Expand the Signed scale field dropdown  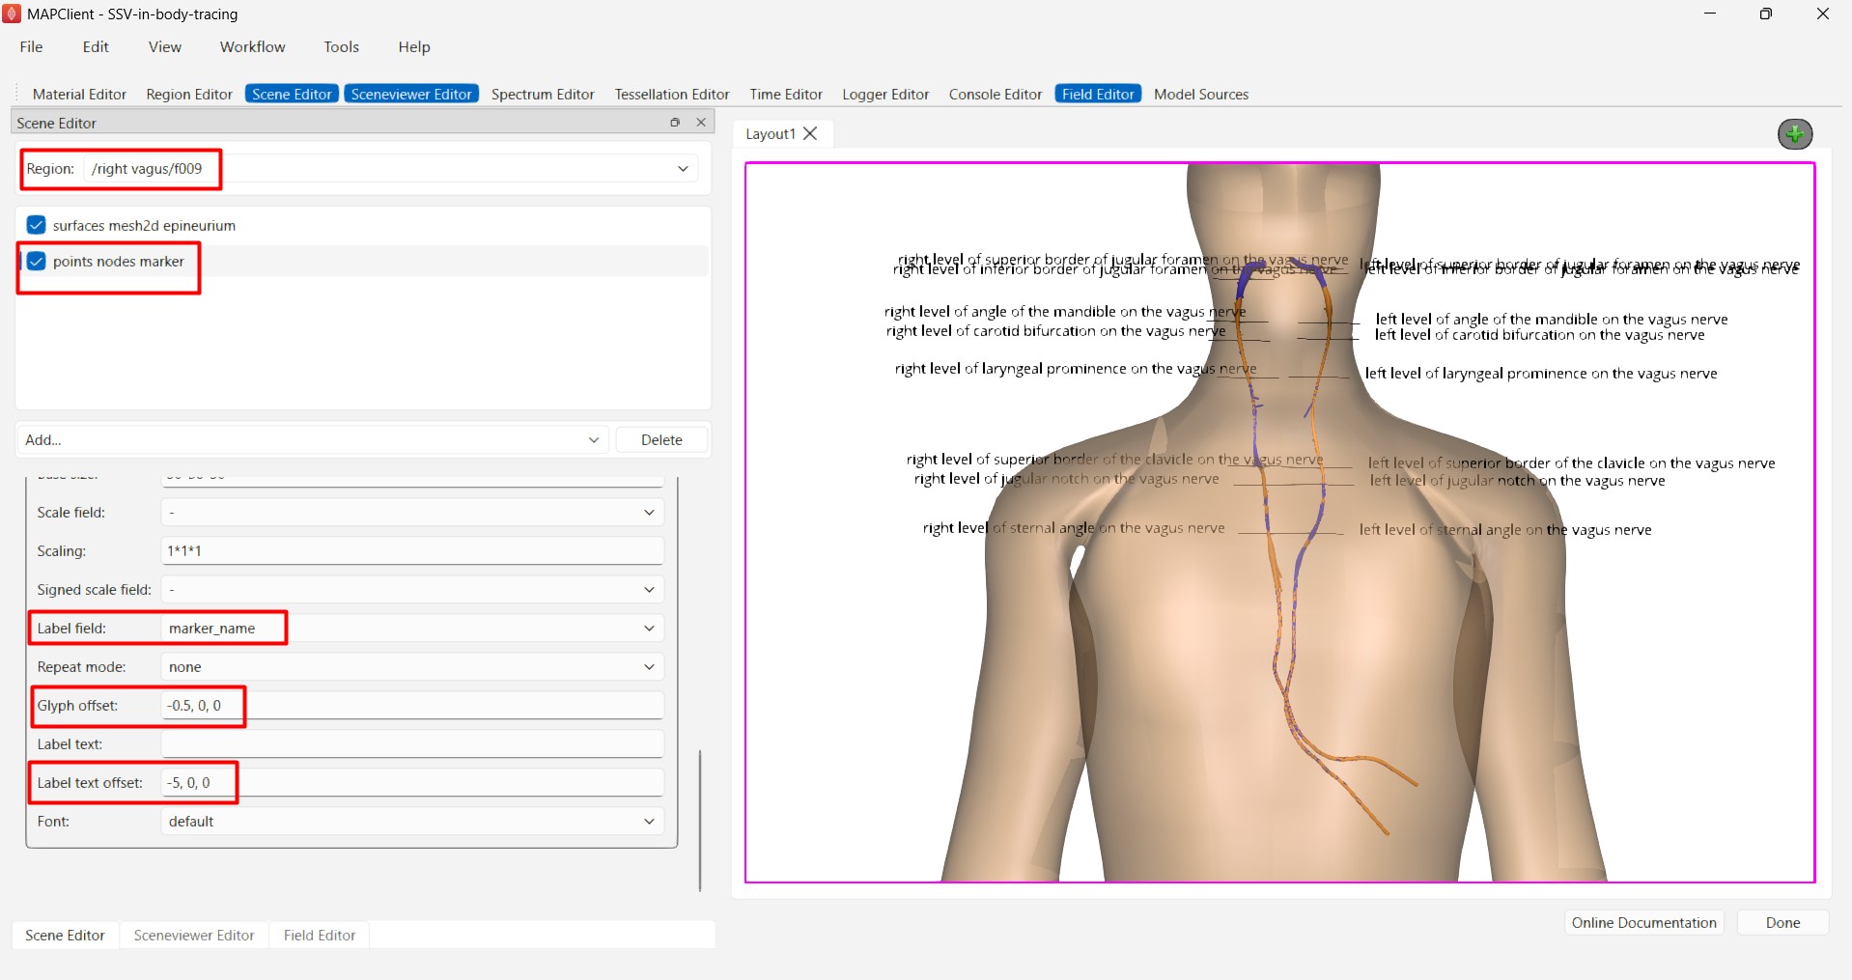(412, 589)
